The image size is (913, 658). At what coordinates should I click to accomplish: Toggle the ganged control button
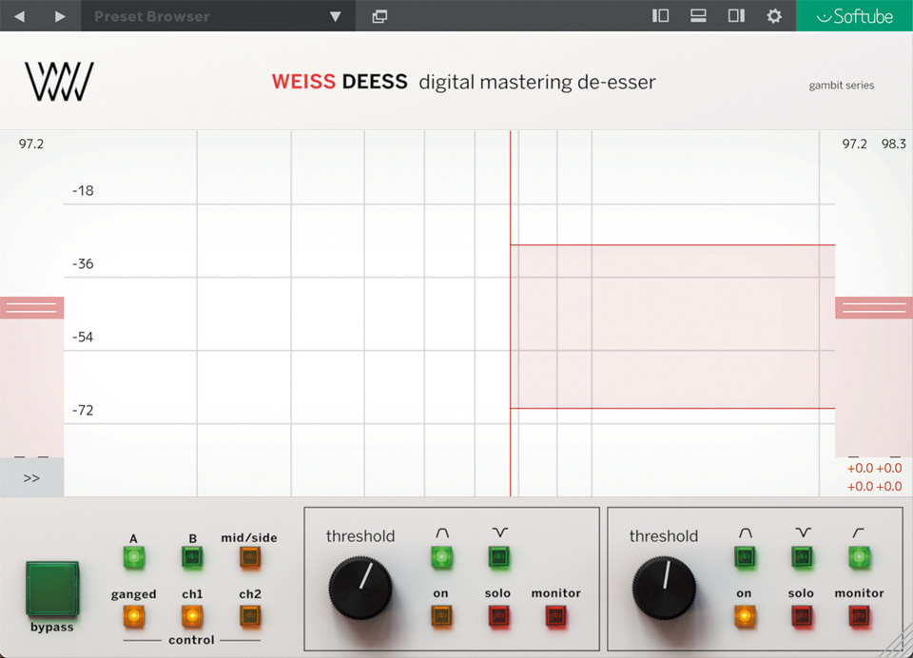click(x=134, y=615)
